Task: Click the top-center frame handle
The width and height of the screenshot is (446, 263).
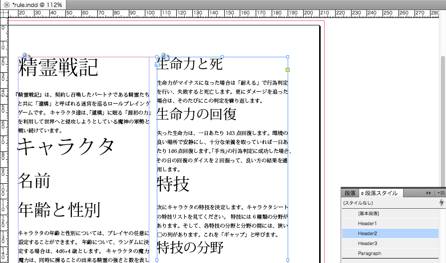Action: 222,57
